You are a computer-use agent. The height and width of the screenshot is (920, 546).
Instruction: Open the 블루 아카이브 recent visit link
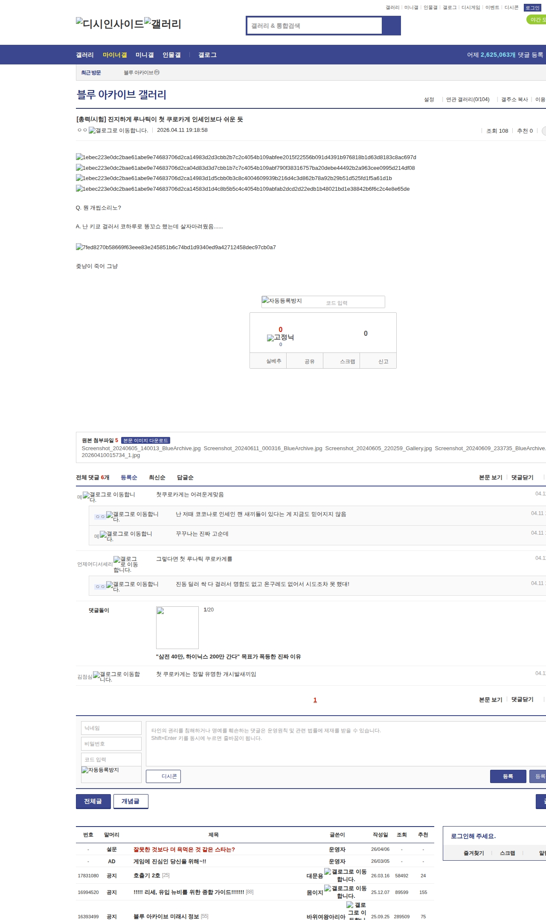tap(142, 73)
